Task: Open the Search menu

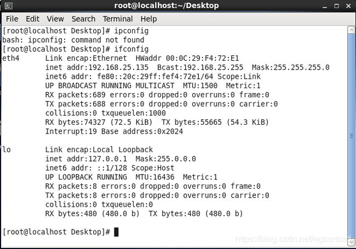Action: click(83, 19)
